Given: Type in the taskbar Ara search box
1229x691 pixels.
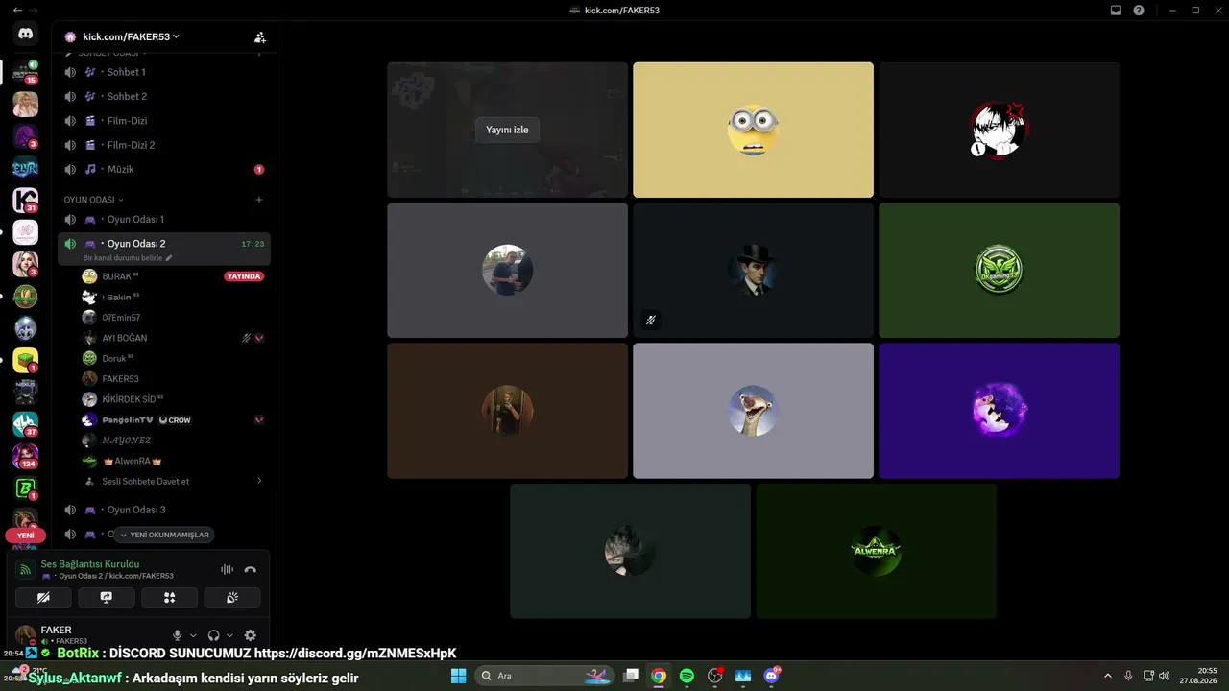Looking at the screenshot, I should click(x=544, y=676).
